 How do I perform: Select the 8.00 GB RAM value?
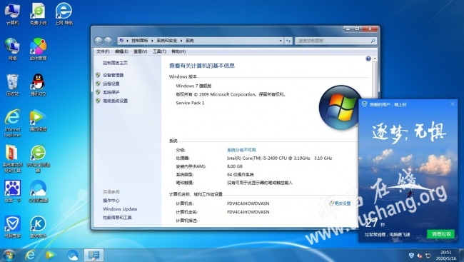pyautogui.click(x=235, y=166)
